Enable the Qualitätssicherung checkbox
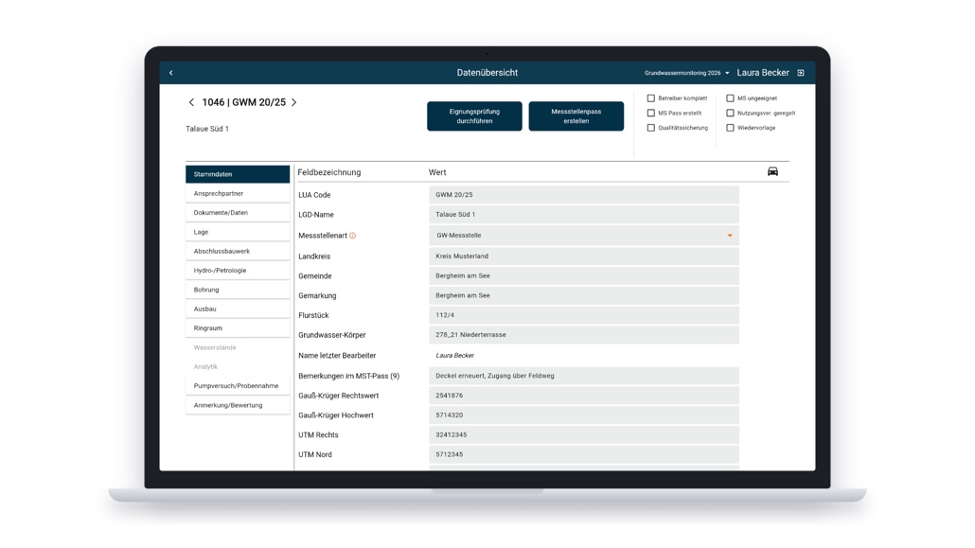Viewport: 975px width, 548px height. [651, 128]
